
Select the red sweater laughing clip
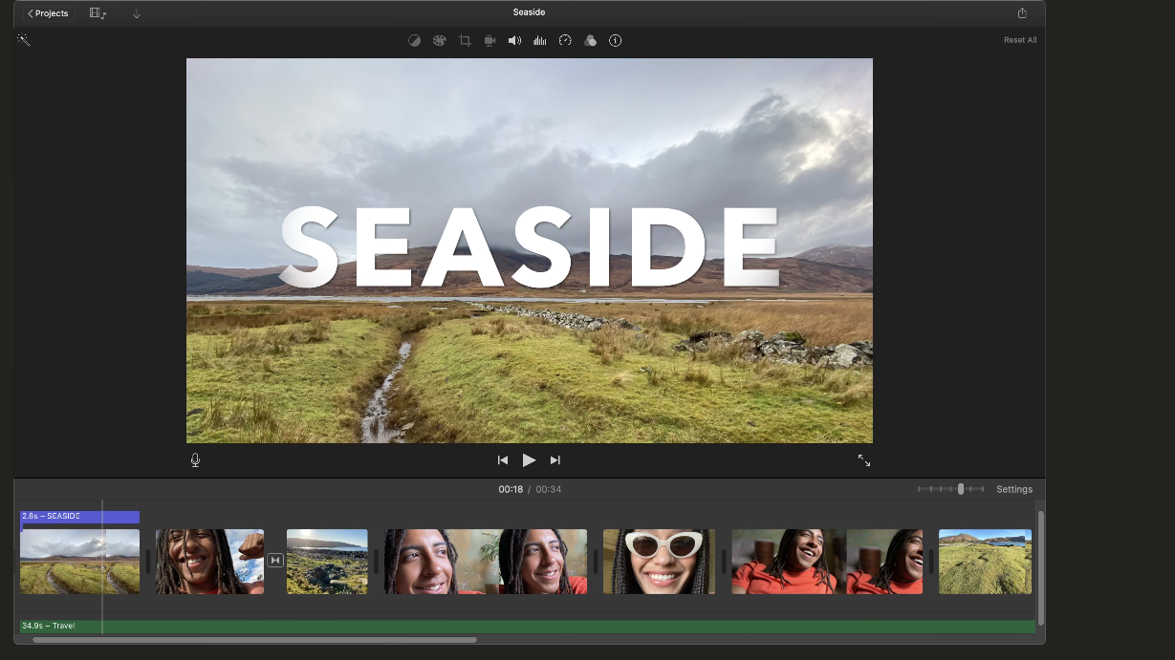827,562
